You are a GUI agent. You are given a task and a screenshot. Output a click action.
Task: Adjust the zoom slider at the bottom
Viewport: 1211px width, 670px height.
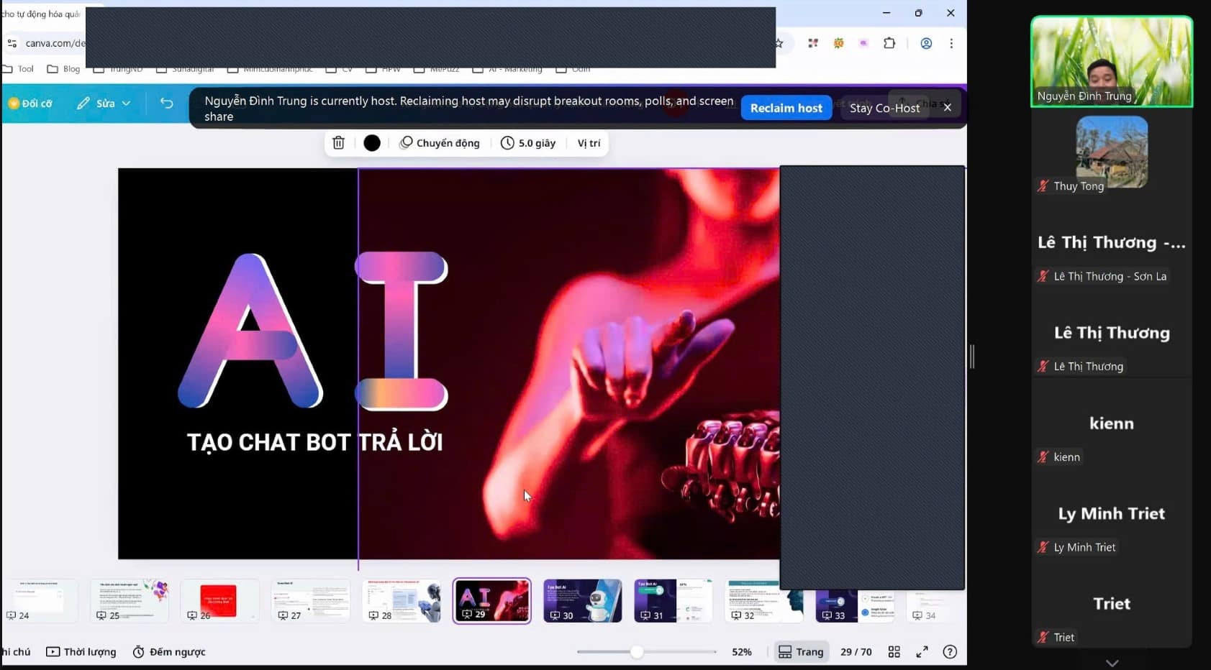(637, 651)
